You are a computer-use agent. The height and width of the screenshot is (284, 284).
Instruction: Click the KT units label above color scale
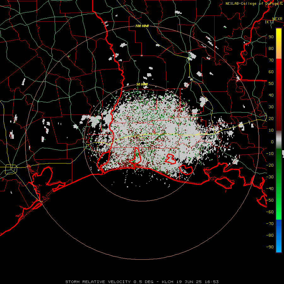(x=269, y=22)
